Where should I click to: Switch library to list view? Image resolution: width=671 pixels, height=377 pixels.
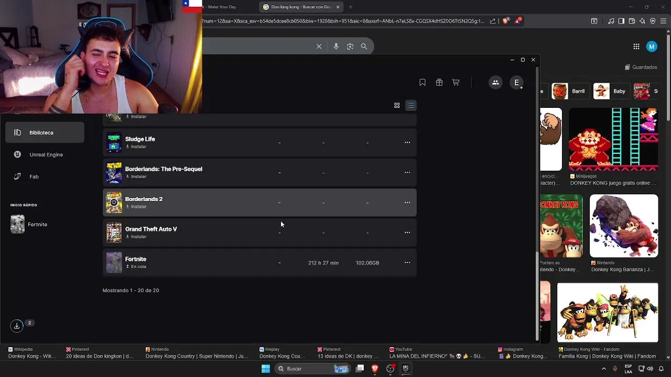[411, 105]
